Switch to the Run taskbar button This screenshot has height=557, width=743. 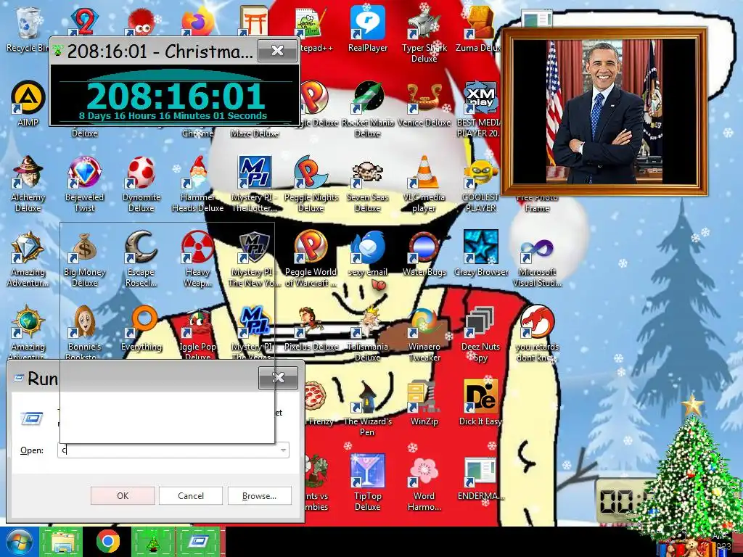point(198,542)
